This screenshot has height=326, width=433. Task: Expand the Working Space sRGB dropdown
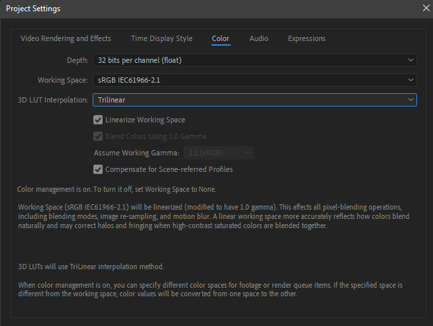coord(254,80)
